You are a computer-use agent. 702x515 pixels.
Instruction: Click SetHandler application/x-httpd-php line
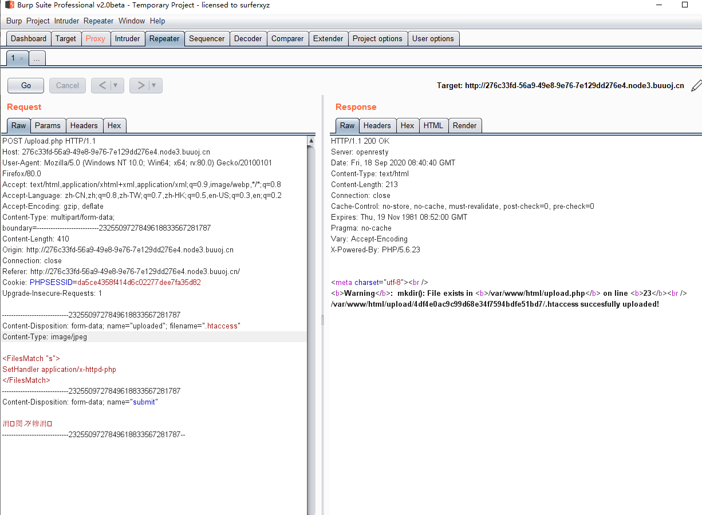pyautogui.click(x=59, y=370)
